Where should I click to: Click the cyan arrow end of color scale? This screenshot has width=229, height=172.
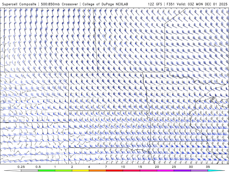(x=216, y=171)
